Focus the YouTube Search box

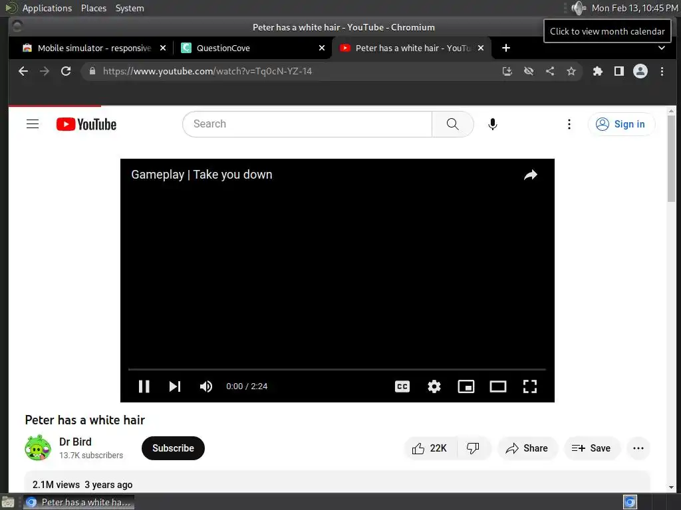(307, 124)
